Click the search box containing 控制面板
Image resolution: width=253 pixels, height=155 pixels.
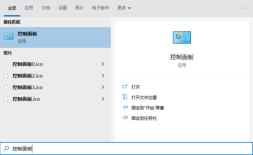pyautogui.click(x=127, y=149)
